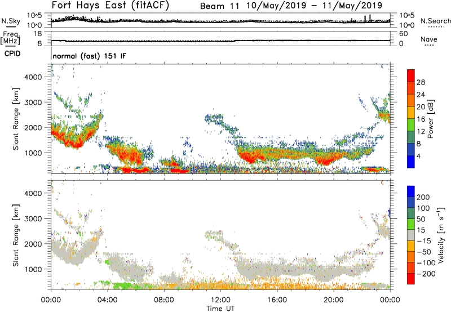Select the '12' Power scale value

click(421, 132)
